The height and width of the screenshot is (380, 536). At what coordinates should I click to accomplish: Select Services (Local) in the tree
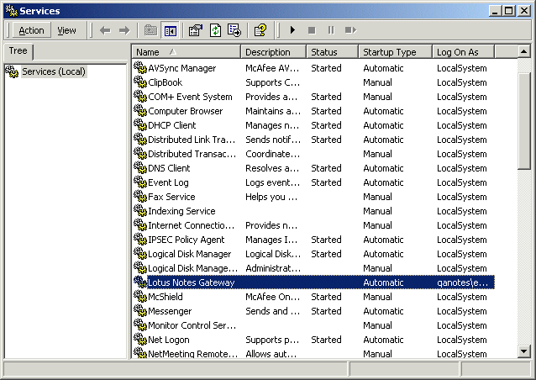[54, 71]
